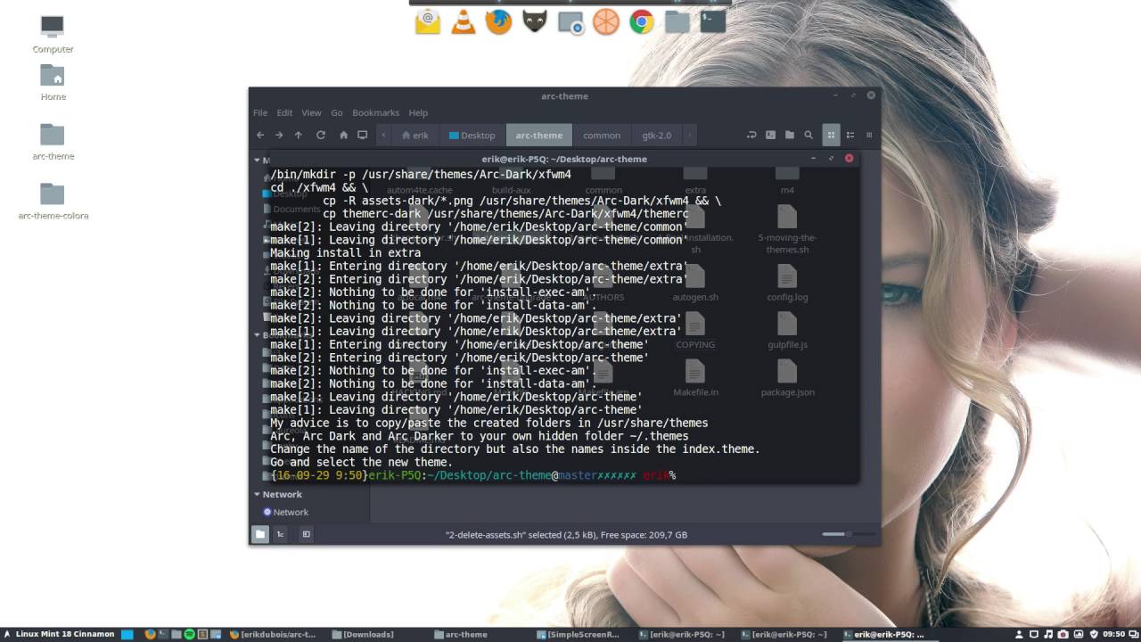The height and width of the screenshot is (642, 1141).
Task: Switch to icon view
Action: (x=831, y=136)
